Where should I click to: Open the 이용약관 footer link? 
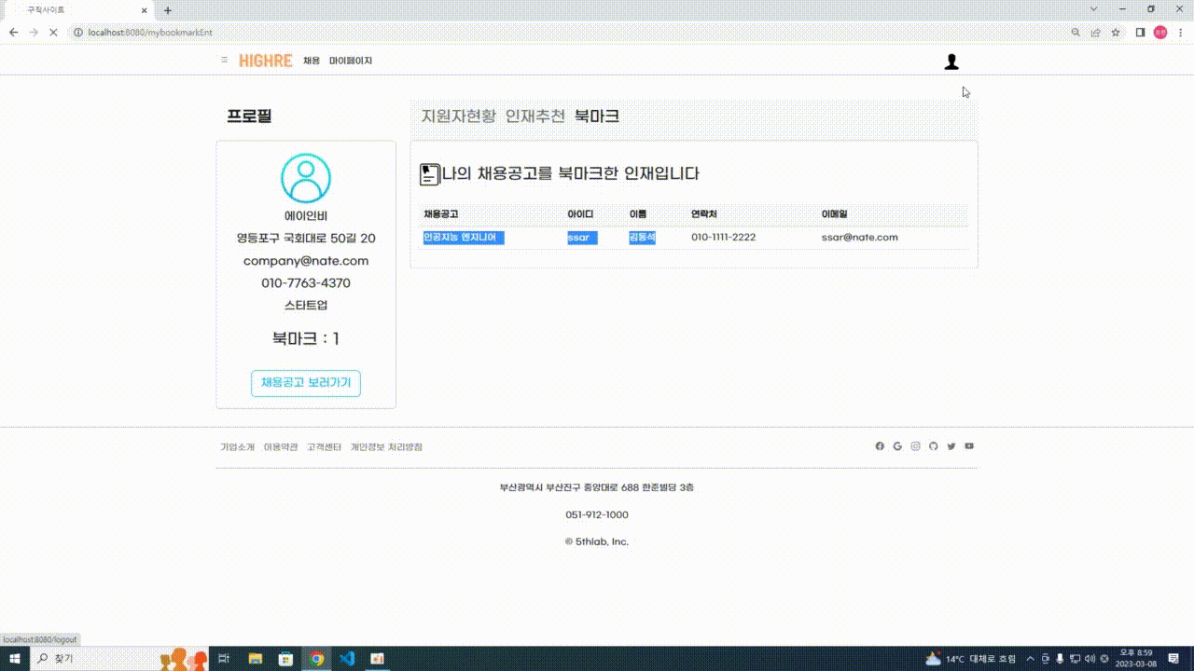pyautogui.click(x=281, y=447)
